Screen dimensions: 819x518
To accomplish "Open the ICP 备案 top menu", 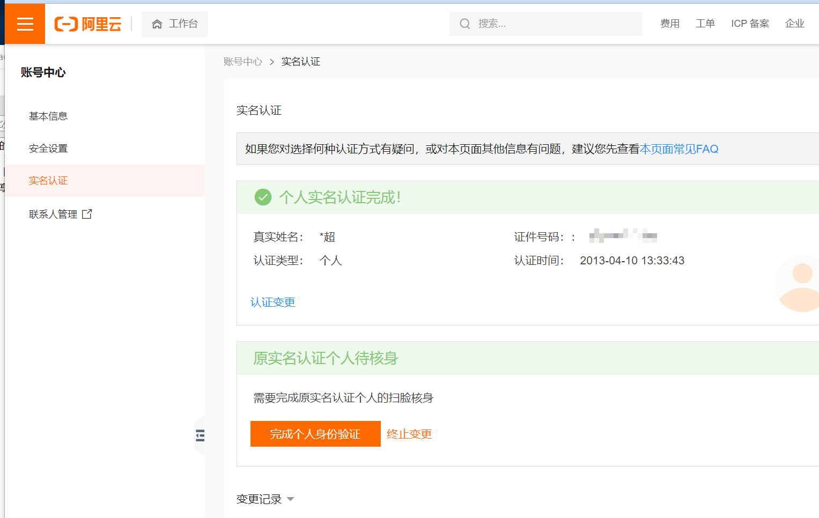I will [x=750, y=24].
